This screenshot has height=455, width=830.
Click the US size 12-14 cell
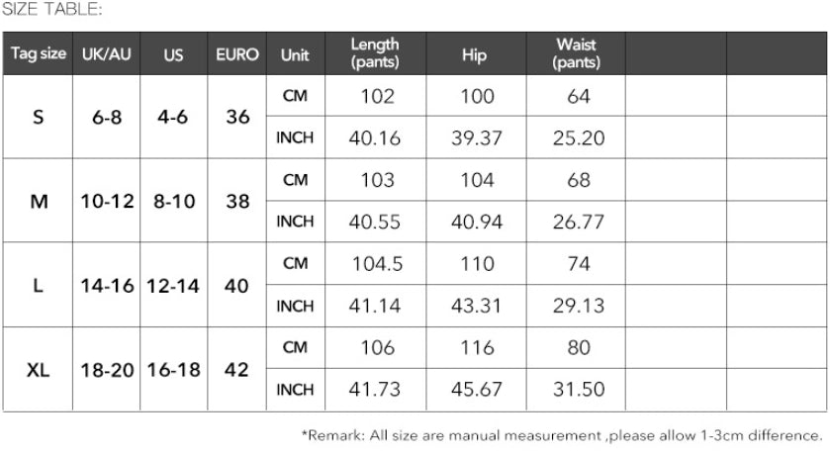tap(173, 286)
